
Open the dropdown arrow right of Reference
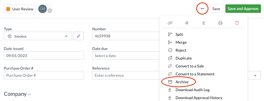(x=255, y=75)
